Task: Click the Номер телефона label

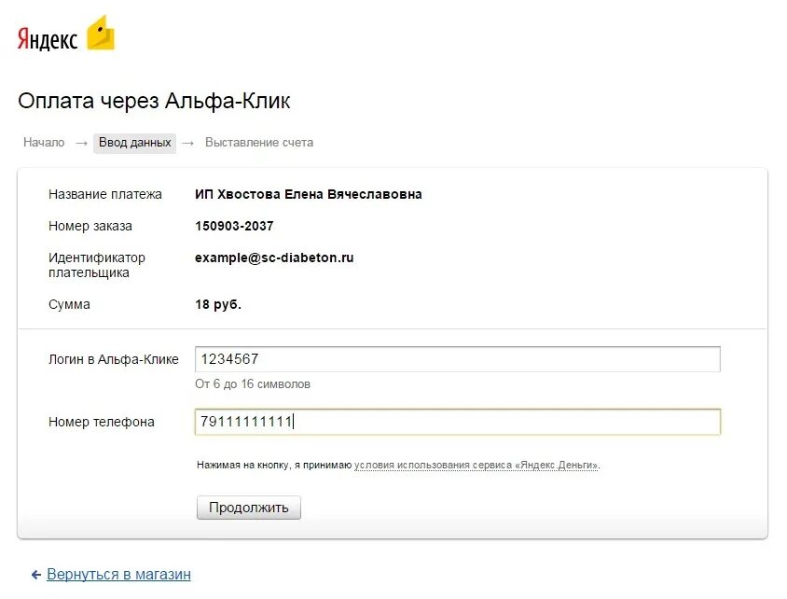Action: coord(102,422)
